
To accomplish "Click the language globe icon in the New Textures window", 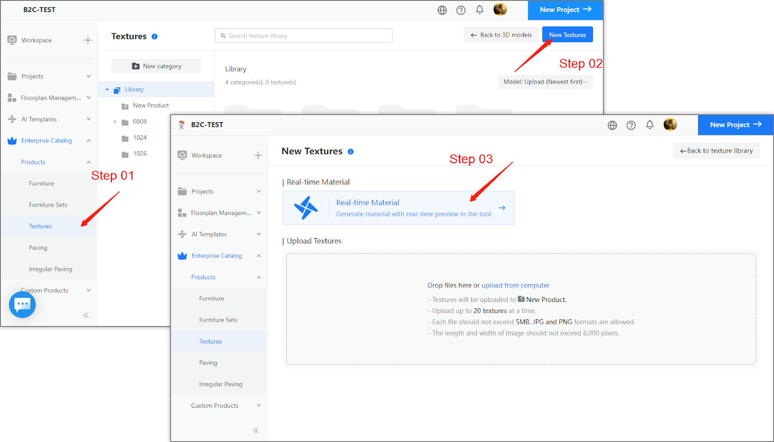I will [612, 125].
